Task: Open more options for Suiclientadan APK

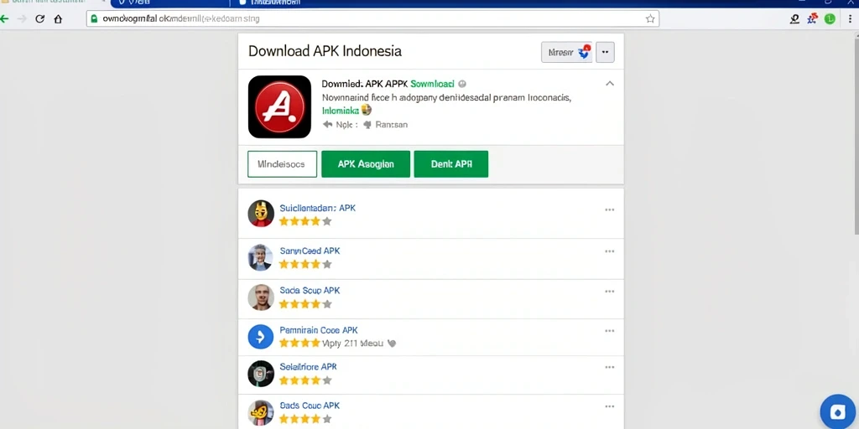Action: pos(610,210)
